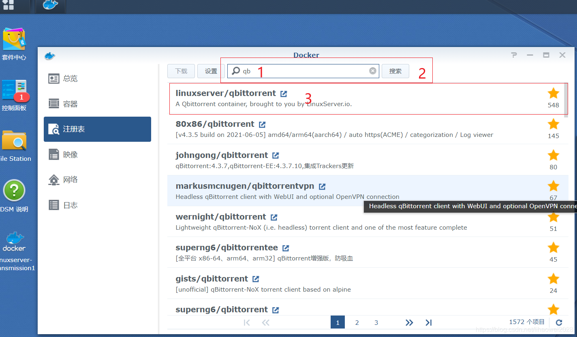Click the 1572 个项目 item count

527,322
